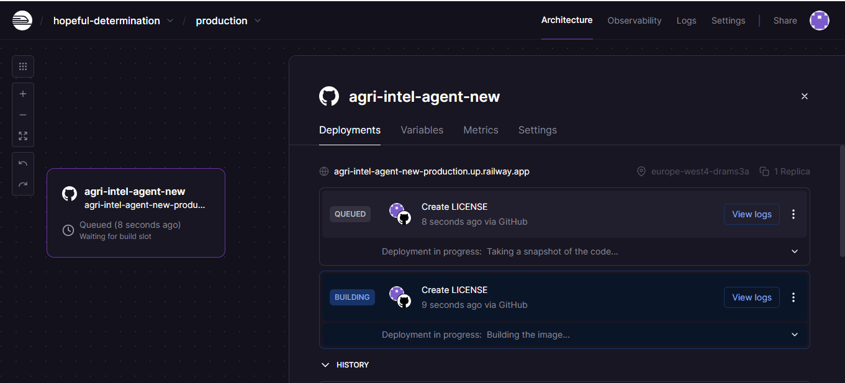Click '8 seconds ago via GitHub' text

(474, 222)
